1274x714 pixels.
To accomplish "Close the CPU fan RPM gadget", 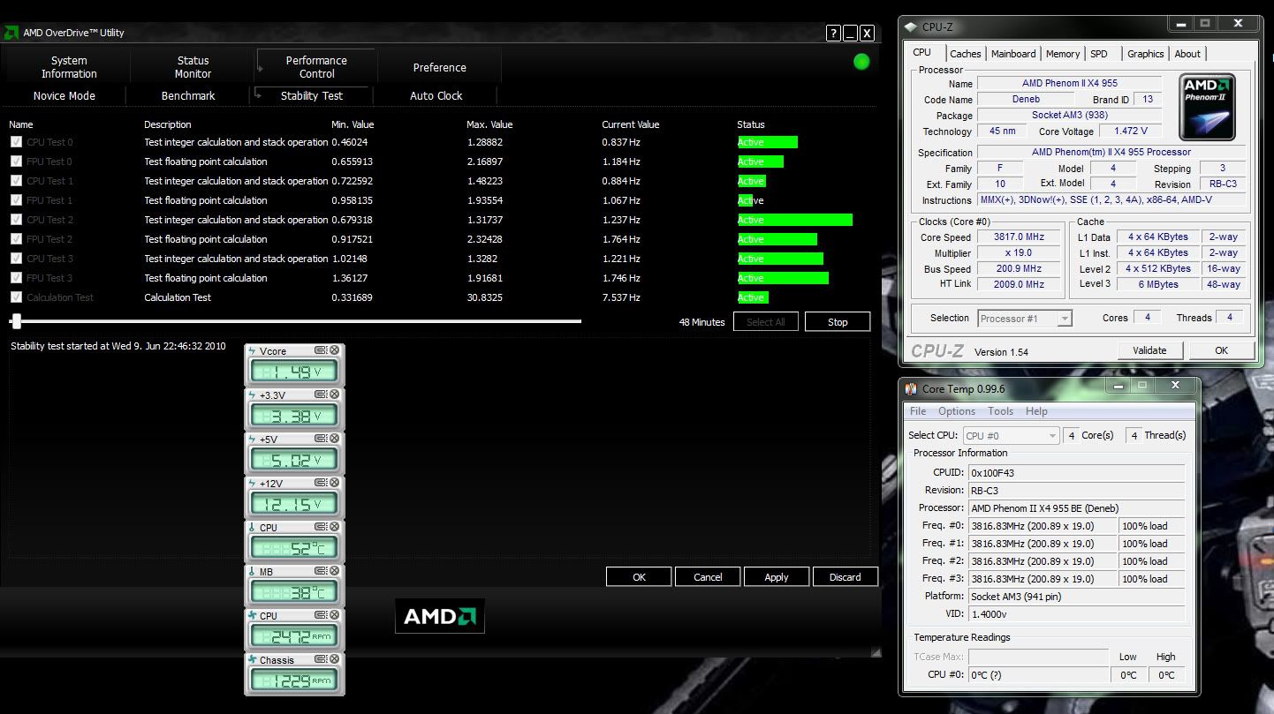I will coord(334,615).
